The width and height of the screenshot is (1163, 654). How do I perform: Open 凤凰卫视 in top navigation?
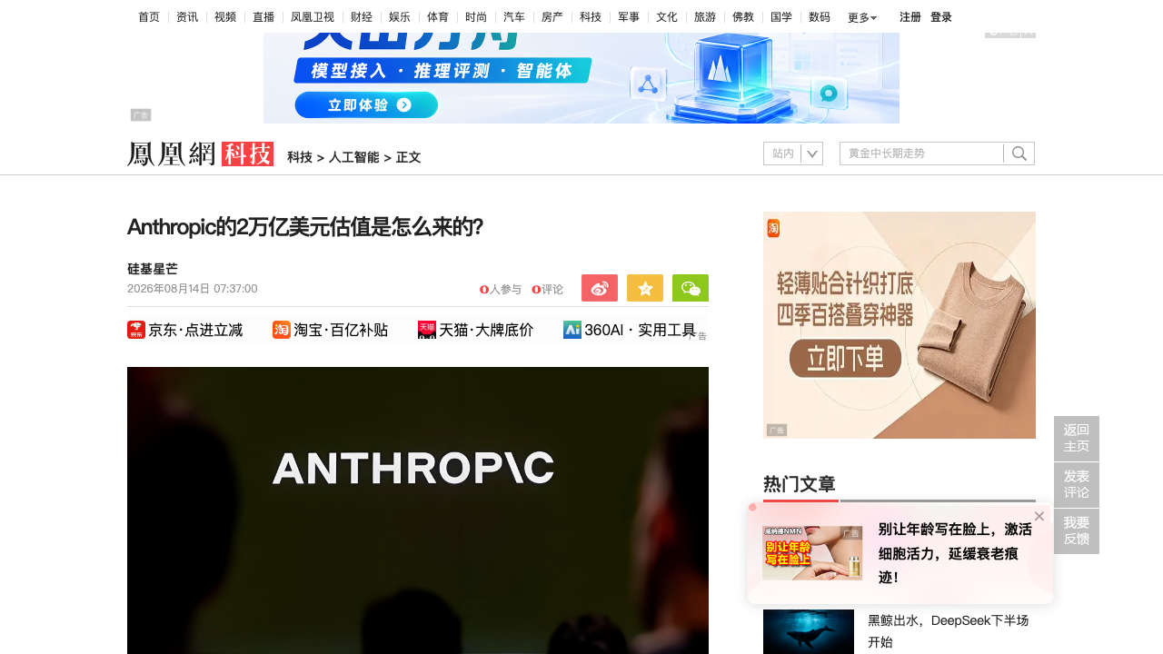[x=313, y=17]
